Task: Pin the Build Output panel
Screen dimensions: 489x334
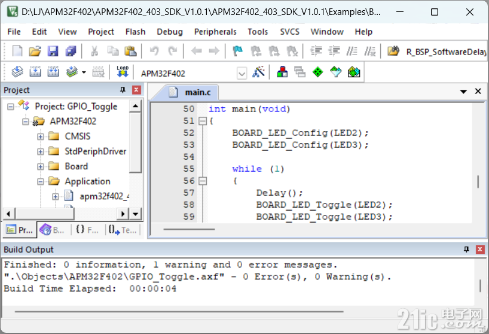Action: pos(466,249)
